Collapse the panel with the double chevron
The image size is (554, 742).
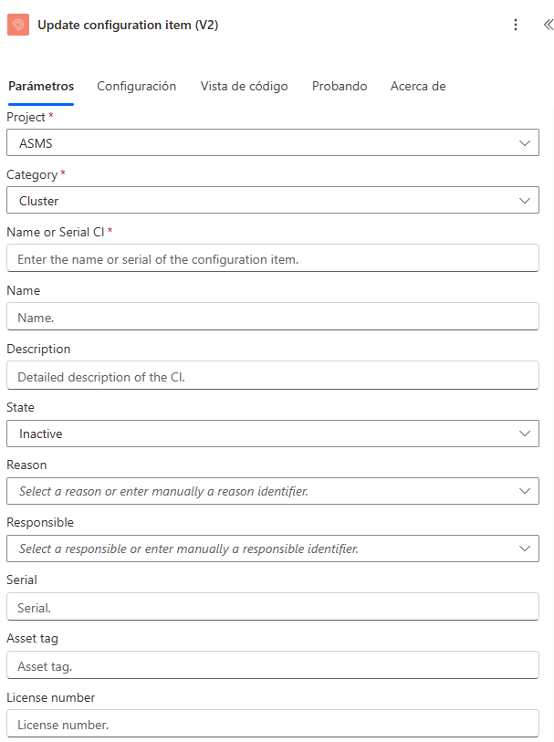(547, 25)
